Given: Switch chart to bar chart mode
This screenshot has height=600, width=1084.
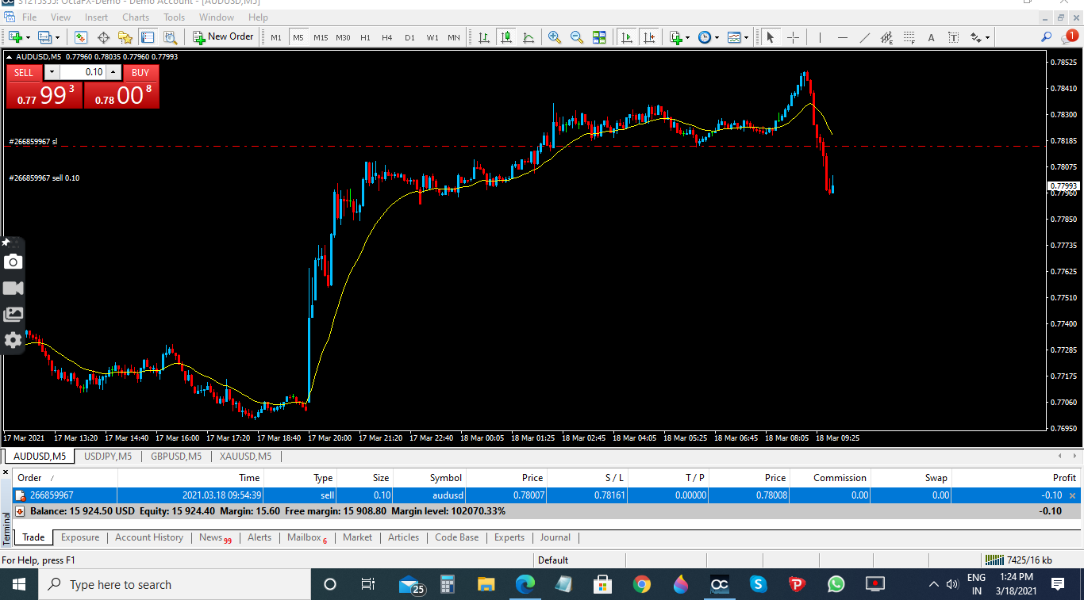Looking at the screenshot, I should (x=484, y=37).
